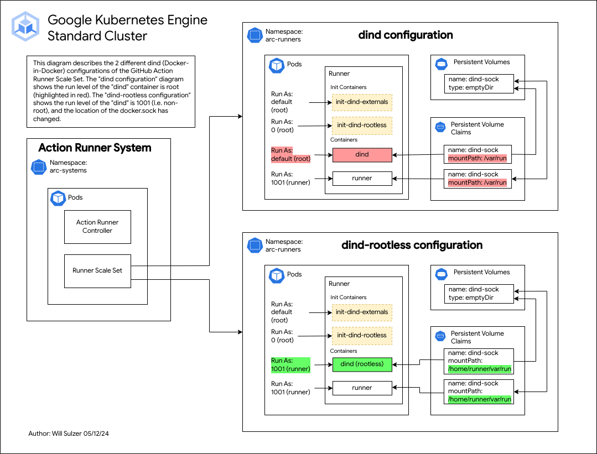The width and height of the screenshot is (597, 454).
Task: Click the arc-systems Namespace icon
Action: pyautogui.click(x=38, y=167)
